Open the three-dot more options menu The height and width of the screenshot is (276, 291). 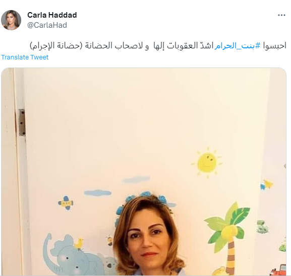[281, 15]
